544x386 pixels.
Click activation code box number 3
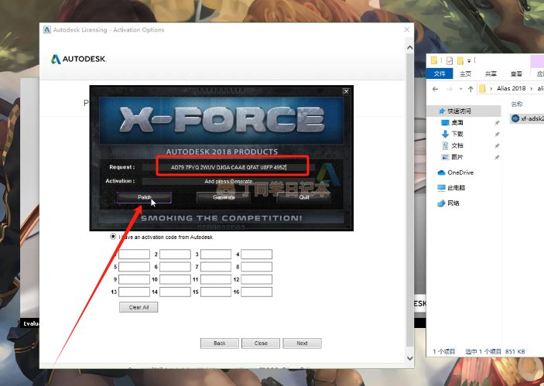tap(216, 254)
